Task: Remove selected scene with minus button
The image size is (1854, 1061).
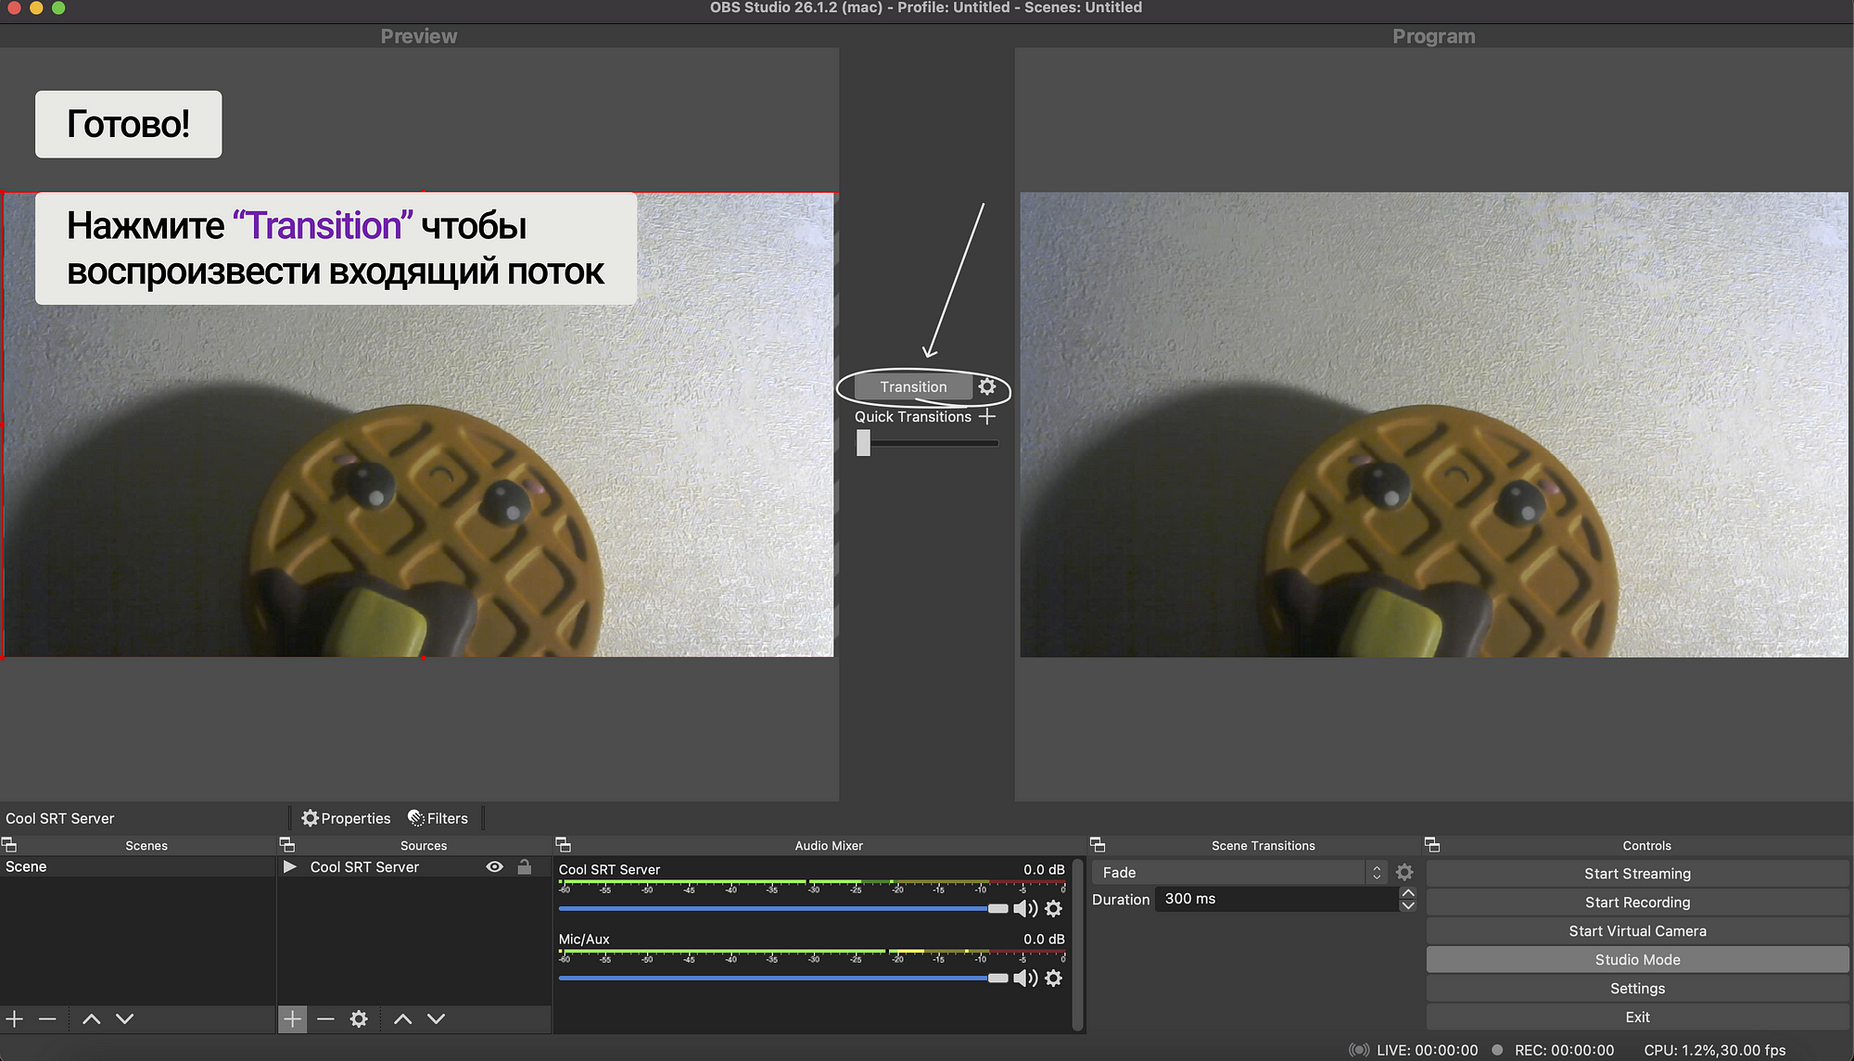Action: click(47, 1019)
